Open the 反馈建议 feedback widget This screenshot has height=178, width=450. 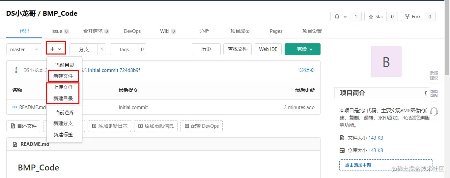tap(434, 75)
